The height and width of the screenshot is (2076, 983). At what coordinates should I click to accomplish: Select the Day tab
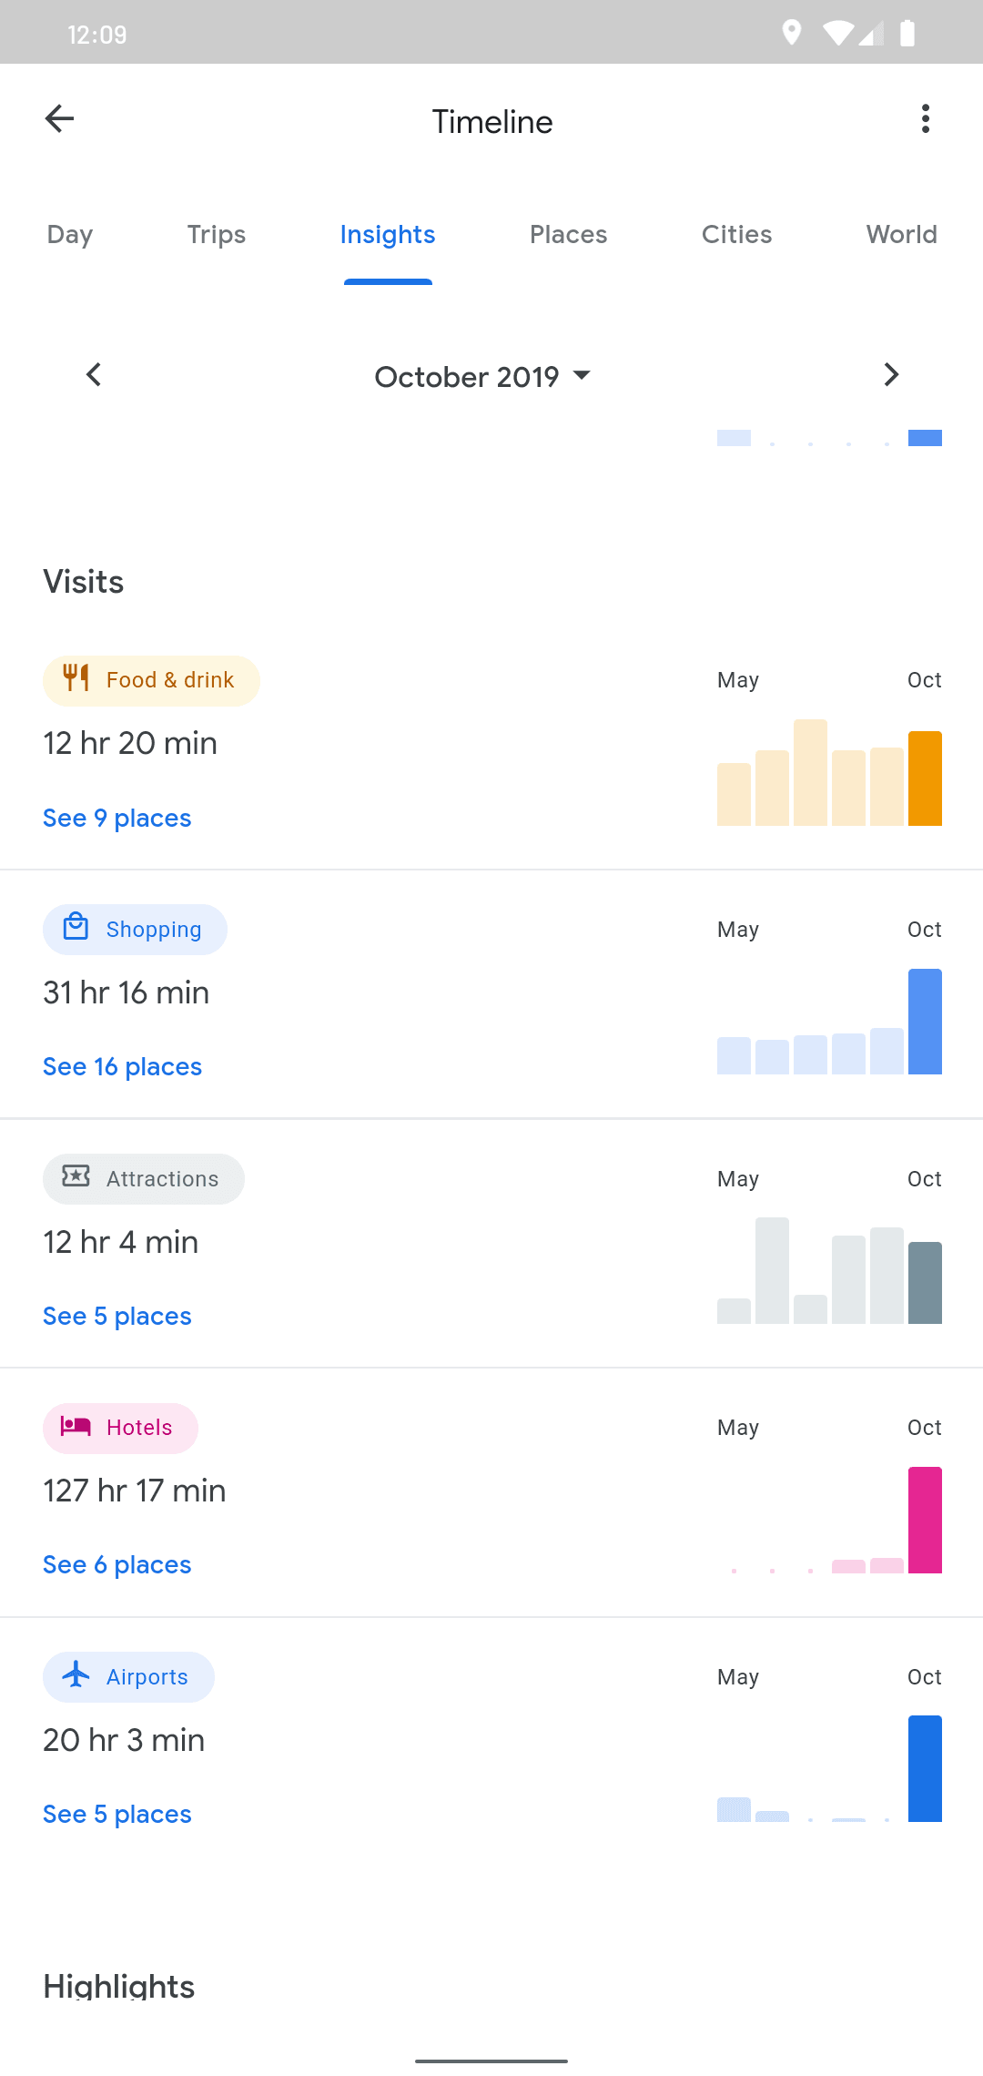tap(70, 235)
